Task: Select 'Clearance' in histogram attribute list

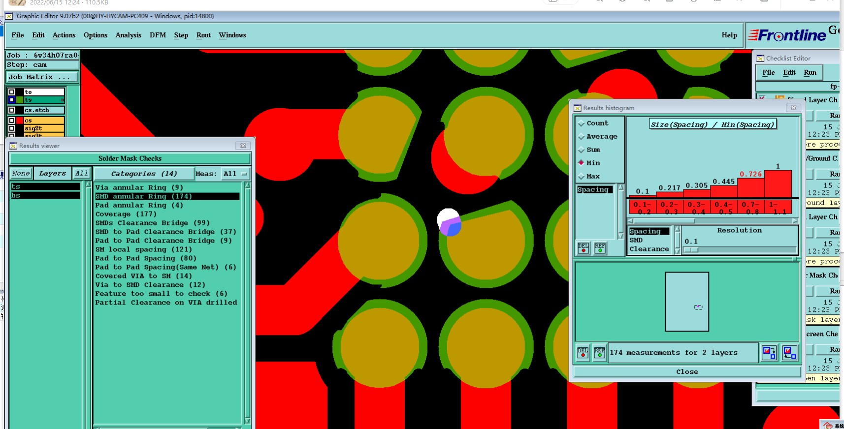Action: (x=649, y=249)
